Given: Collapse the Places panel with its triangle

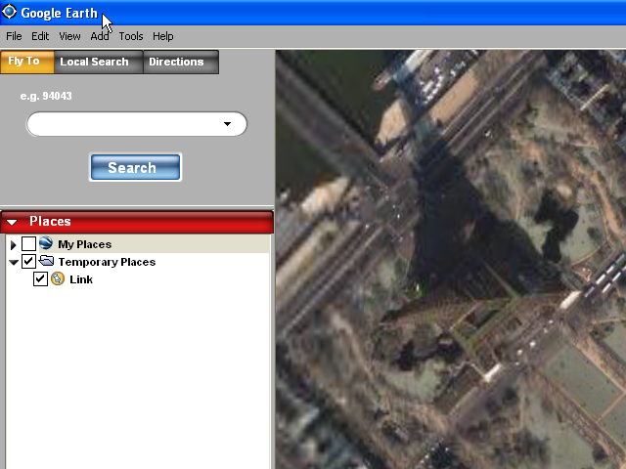Looking at the screenshot, I should coord(12,222).
